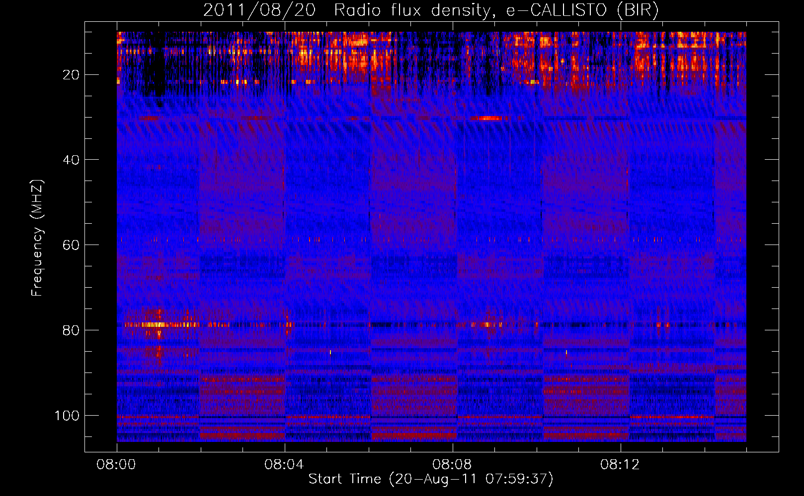Click the frequency tick label '60'
This screenshot has width=804, height=496.
[71, 245]
